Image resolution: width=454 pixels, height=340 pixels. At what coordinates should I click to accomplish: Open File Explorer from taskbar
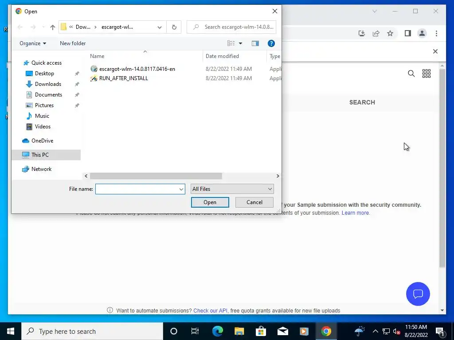tap(239, 331)
